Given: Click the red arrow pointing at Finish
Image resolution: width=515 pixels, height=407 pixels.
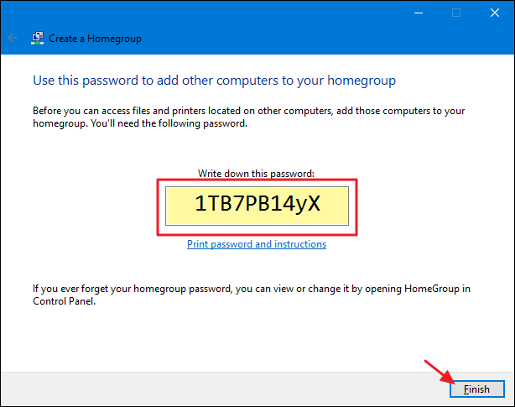Looking at the screenshot, I should coord(440,372).
